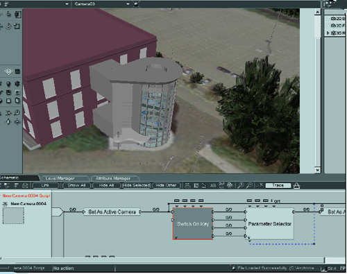Screen dimensions: 347x274
Task: Select the red New Camera 0004 Script title
Action: (x=26, y=196)
